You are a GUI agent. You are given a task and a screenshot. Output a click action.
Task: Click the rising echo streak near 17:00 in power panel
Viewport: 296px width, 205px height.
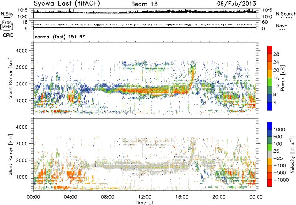pos(192,79)
